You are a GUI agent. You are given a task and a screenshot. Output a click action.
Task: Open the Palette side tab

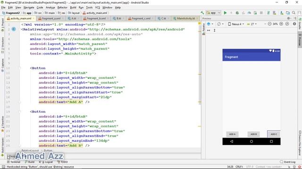tap(203, 29)
